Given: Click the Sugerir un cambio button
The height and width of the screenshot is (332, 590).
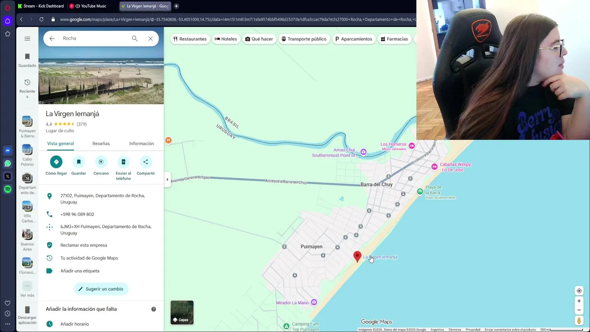Looking at the screenshot, I should pos(101,289).
